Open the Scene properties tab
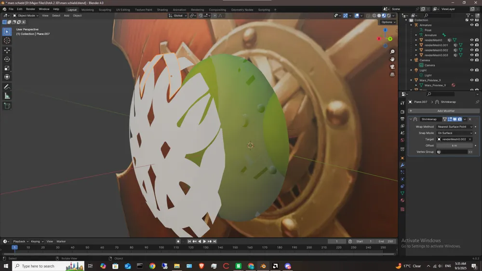This screenshot has height=271, width=482. click(402, 133)
